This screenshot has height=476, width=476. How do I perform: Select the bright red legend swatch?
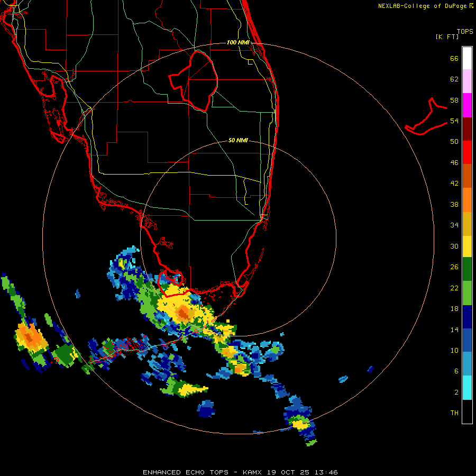pyautogui.click(x=467, y=152)
